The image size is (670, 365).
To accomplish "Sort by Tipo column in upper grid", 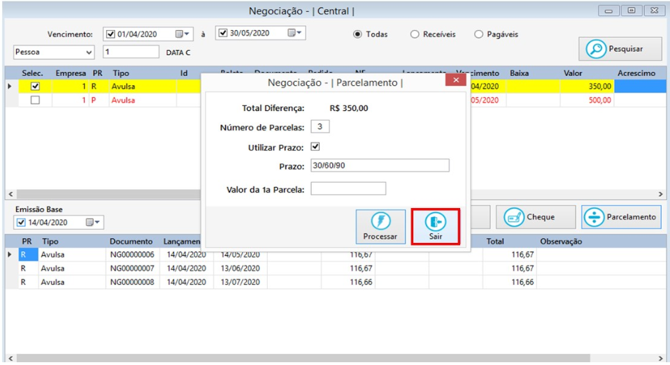I will (x=121, y=73).
